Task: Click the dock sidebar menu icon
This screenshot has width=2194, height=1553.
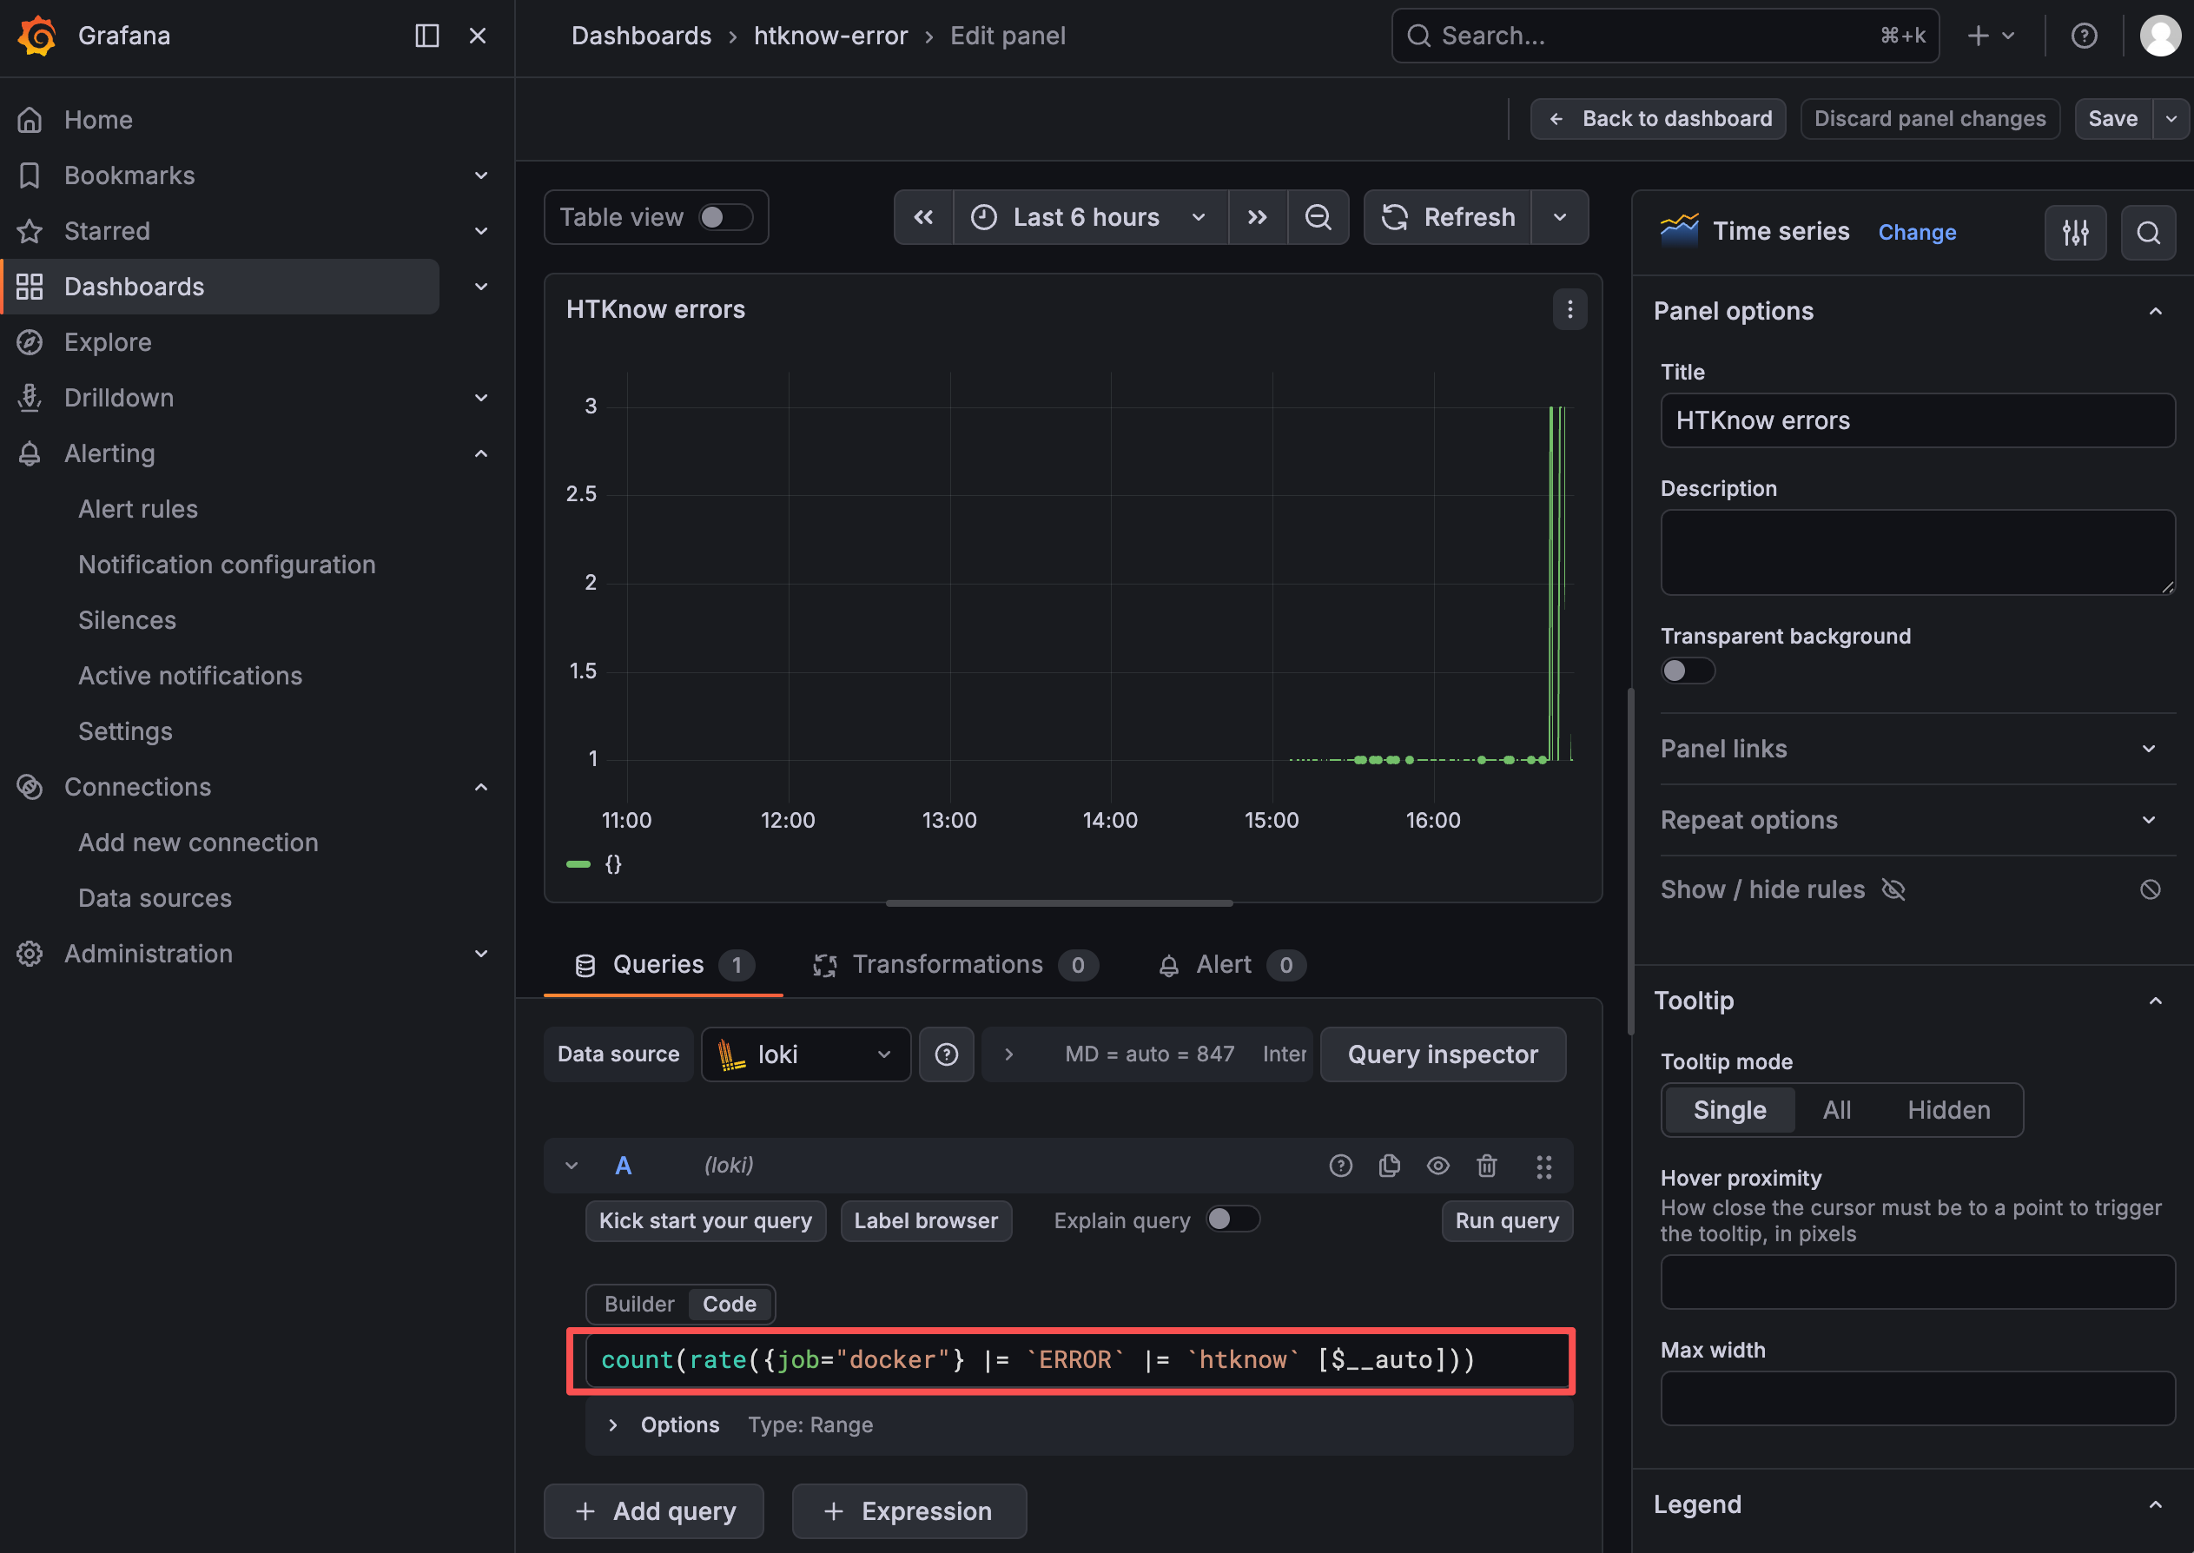Action: [426, 36]
